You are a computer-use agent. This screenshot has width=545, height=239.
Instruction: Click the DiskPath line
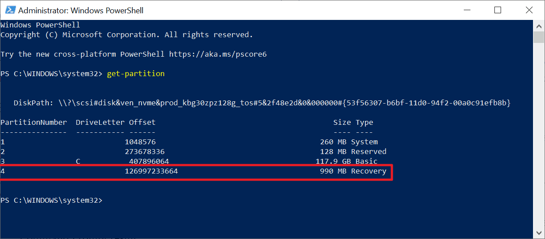262,103
